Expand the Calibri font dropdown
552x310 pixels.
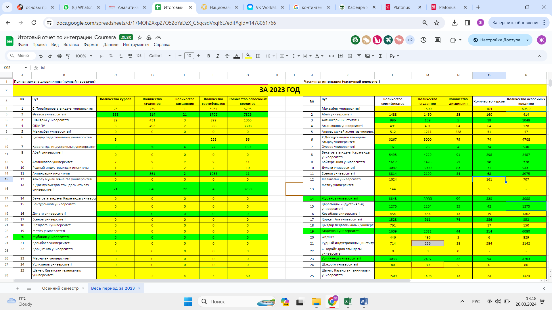click(160, 56)
